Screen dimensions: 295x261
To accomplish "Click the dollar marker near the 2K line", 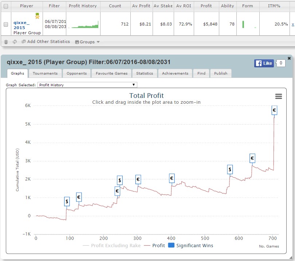I will tap(120, 181).
